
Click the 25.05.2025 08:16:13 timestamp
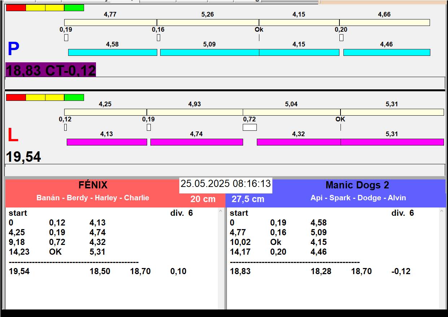pos(226,184)
